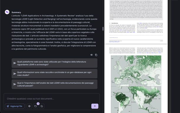Screen dimensions: 180x113
Task: Open the model settings layers icon
Action: click(30, 106)
